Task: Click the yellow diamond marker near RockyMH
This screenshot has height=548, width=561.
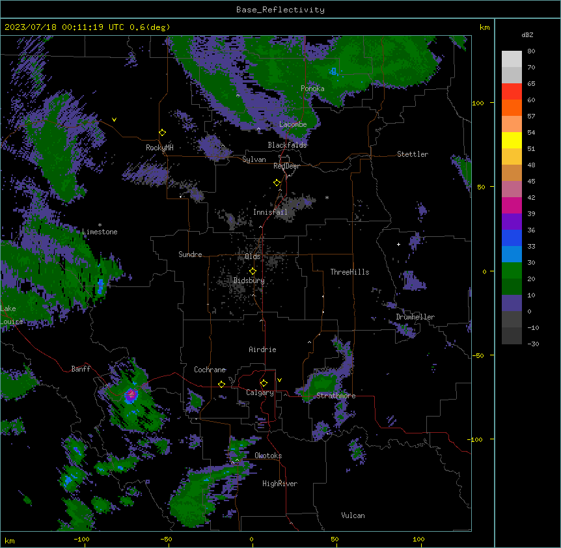Action: (163, 133)
